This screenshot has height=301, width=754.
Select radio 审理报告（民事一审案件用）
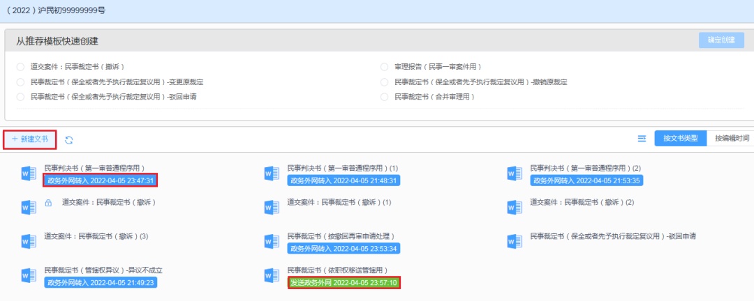coord(384,67)
